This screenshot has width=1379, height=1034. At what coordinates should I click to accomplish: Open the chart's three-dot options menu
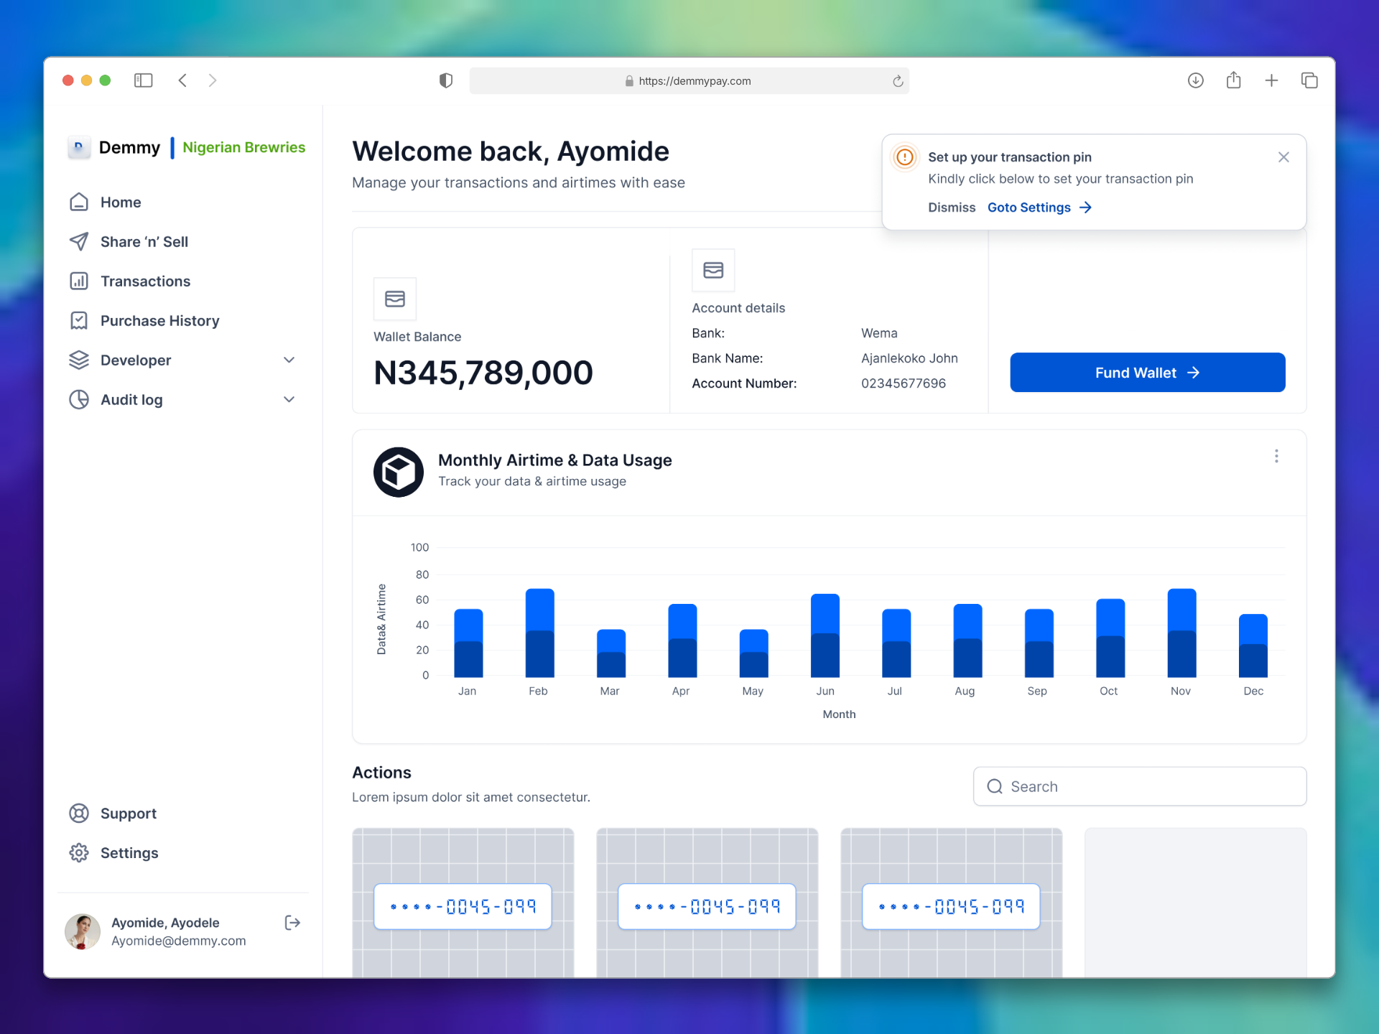click(1276, 456)
